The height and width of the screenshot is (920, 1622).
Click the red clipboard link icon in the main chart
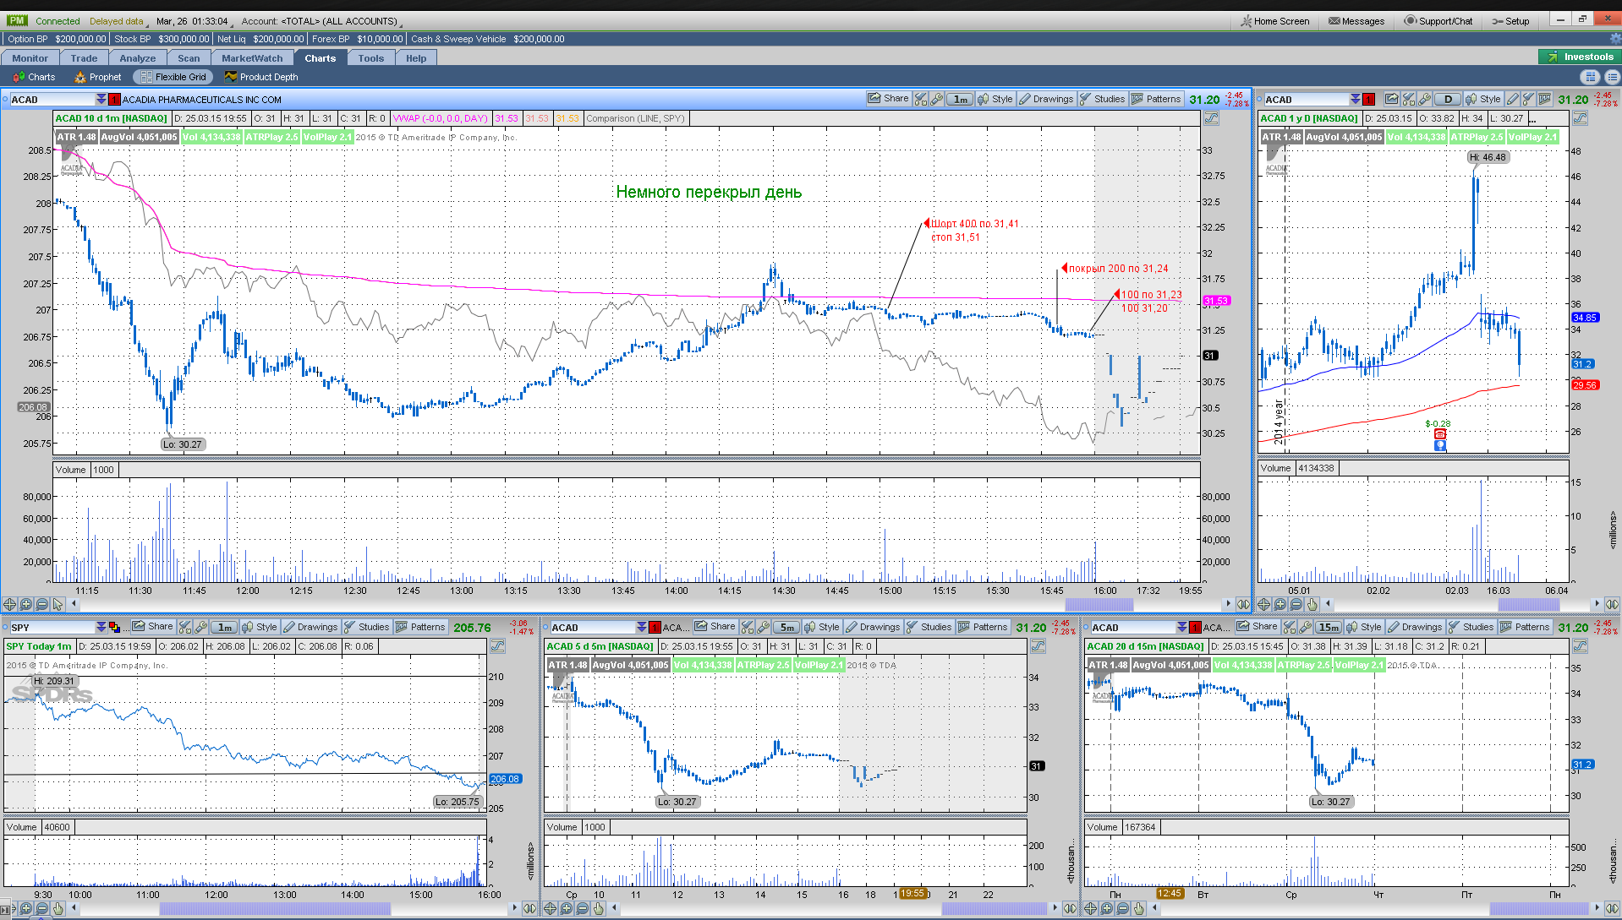click(114, 99)
